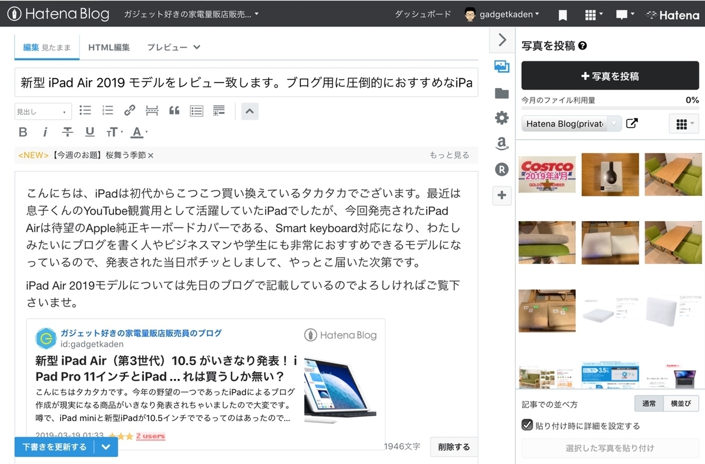Open the plus add-more sidebar tab
Screen dimensions: 705x464
point(502,195)
